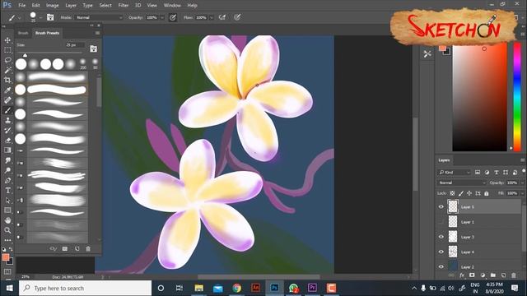527x296 pixels.
Task: Open Edit Toolbar three-dots button
Action: pyautogui.click(x=7, y=240)
